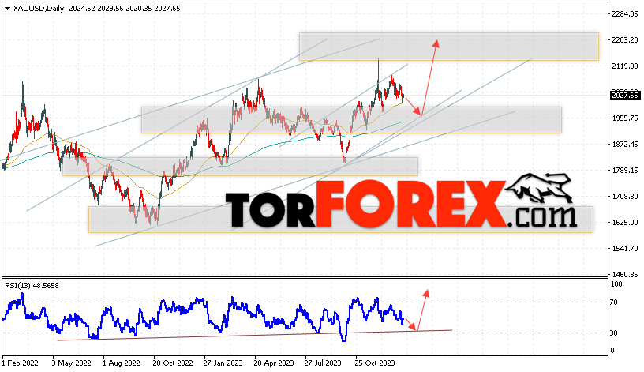Image resolution: width=644 pixels, height=372 pixels.
Task: Click the OHLC values '2024.52 2029.56 2020.35 2027.65'
Action: coord(125,8)
